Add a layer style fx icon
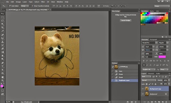This screenshot has height=103, width=171. (x=148, y=102)
